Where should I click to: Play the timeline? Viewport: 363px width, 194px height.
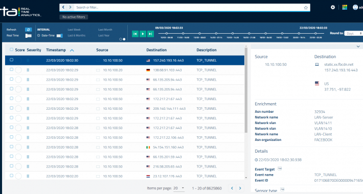pyautogui.click(x=143, y=34)
